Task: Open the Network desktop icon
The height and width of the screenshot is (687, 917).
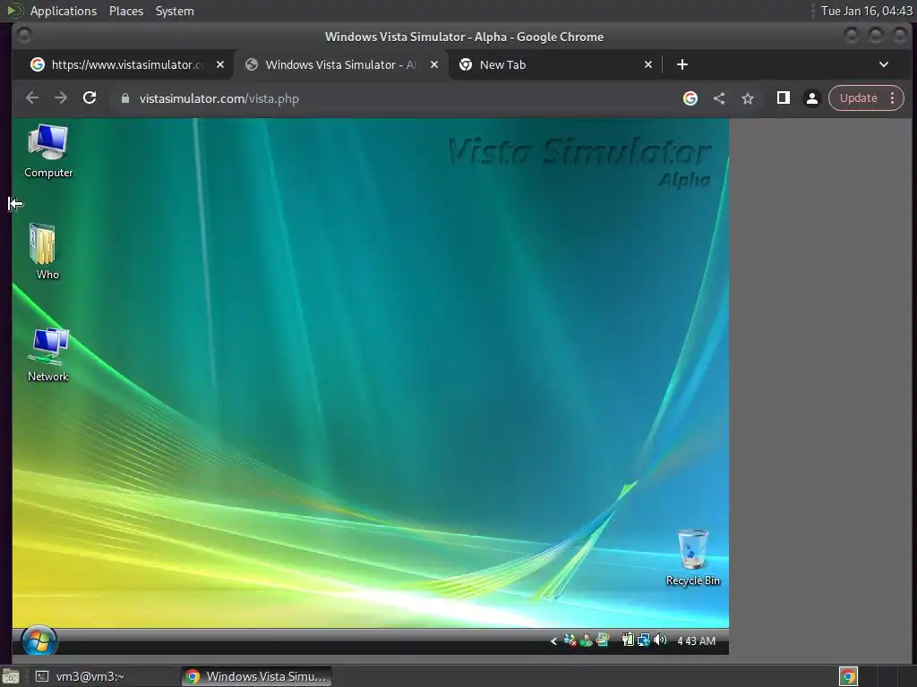Action: (48, 354)
